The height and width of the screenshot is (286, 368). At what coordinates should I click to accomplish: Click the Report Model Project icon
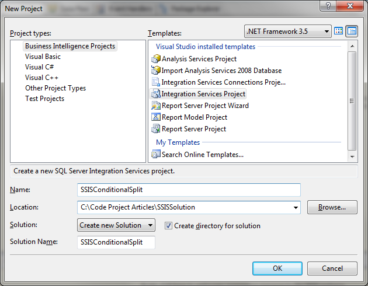point(156,117)
